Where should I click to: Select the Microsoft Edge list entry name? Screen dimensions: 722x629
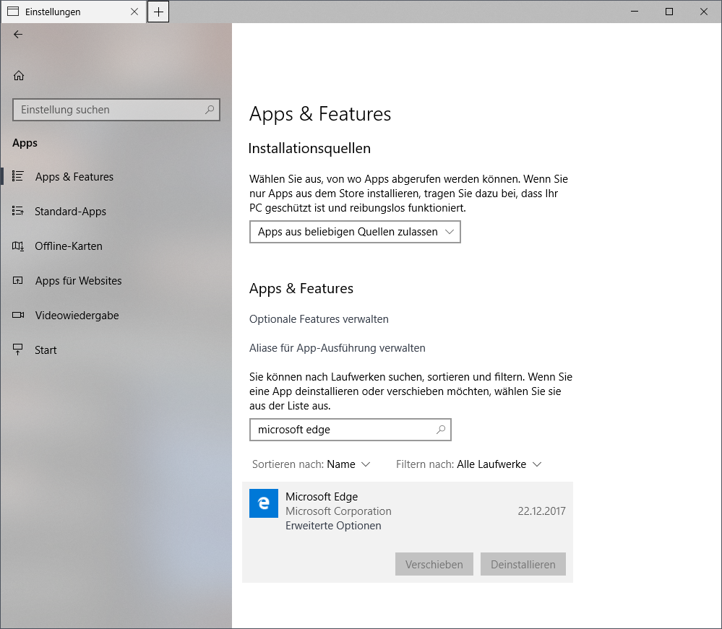pos(322,496)
